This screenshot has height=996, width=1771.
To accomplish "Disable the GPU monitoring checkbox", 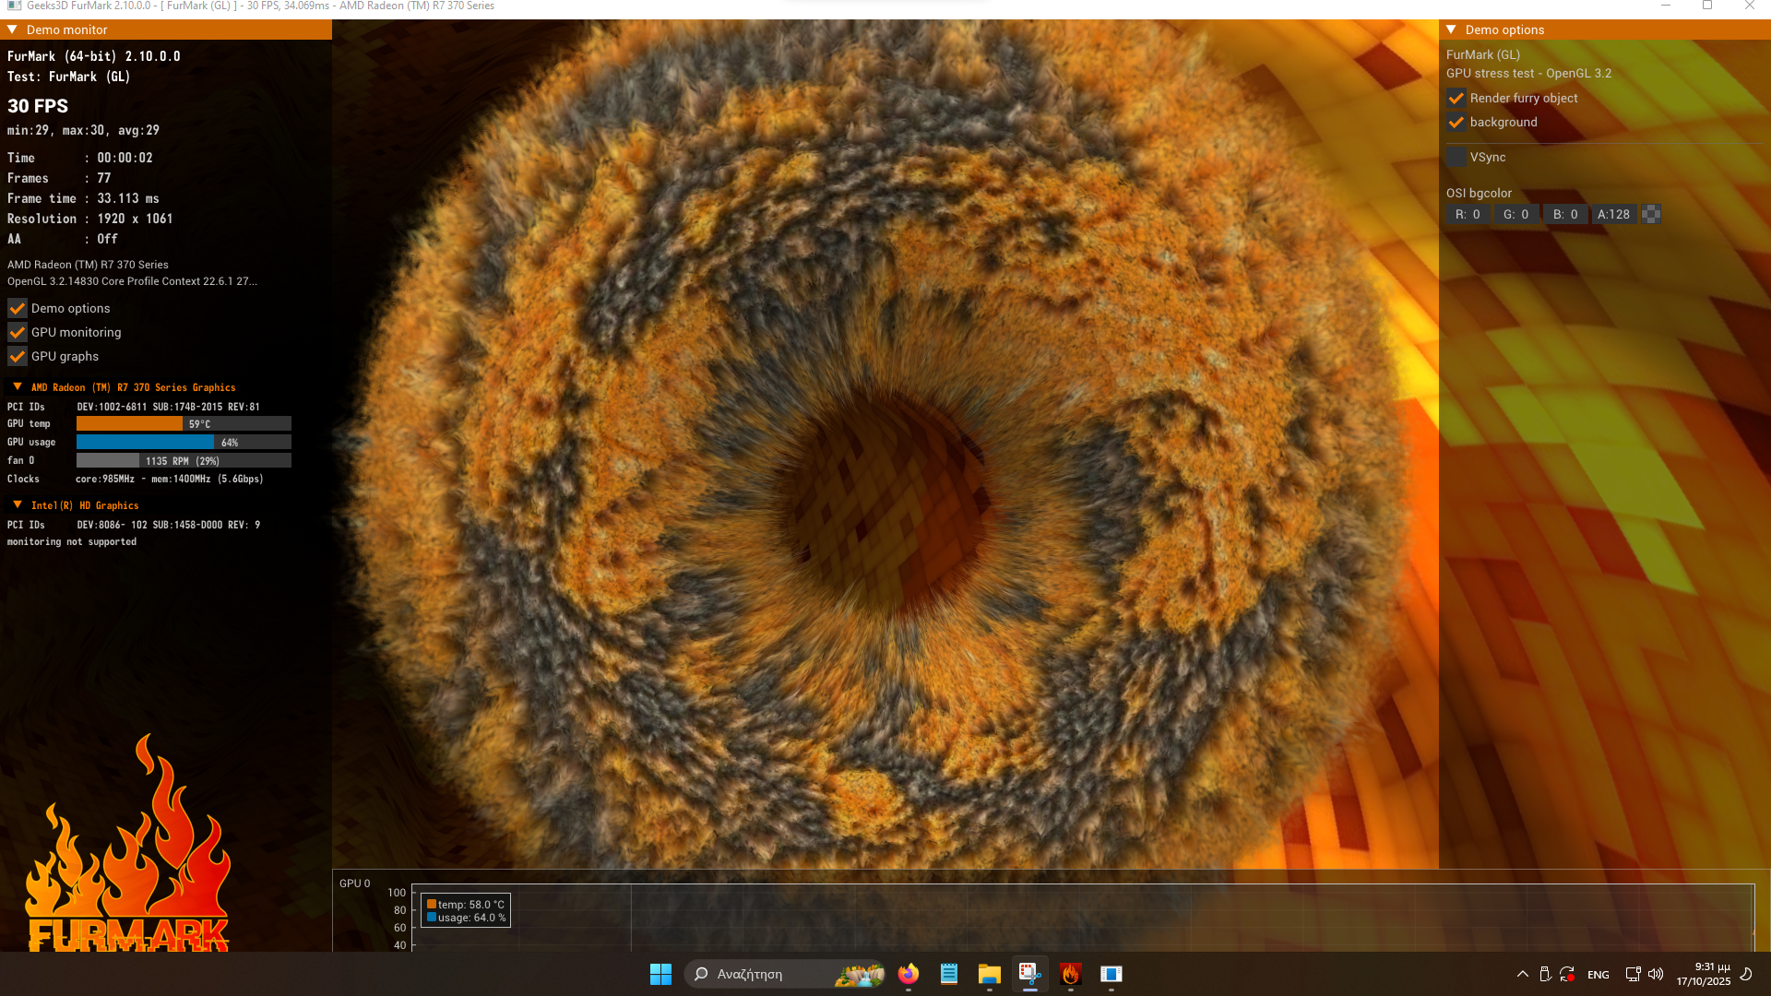I will tap(18, 333).
